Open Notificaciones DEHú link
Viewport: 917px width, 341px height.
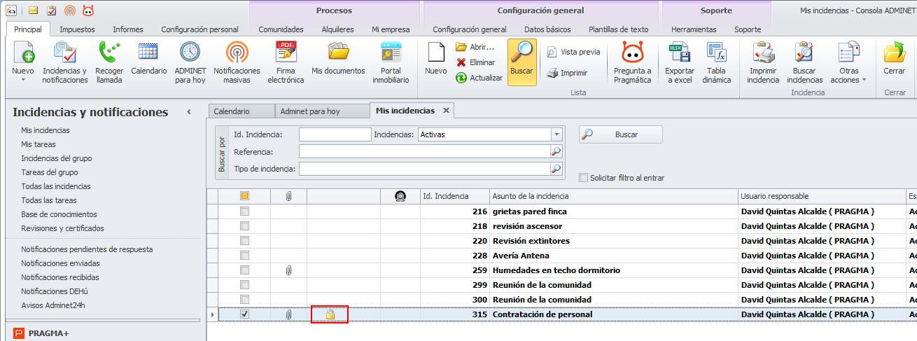pos(55,291)
